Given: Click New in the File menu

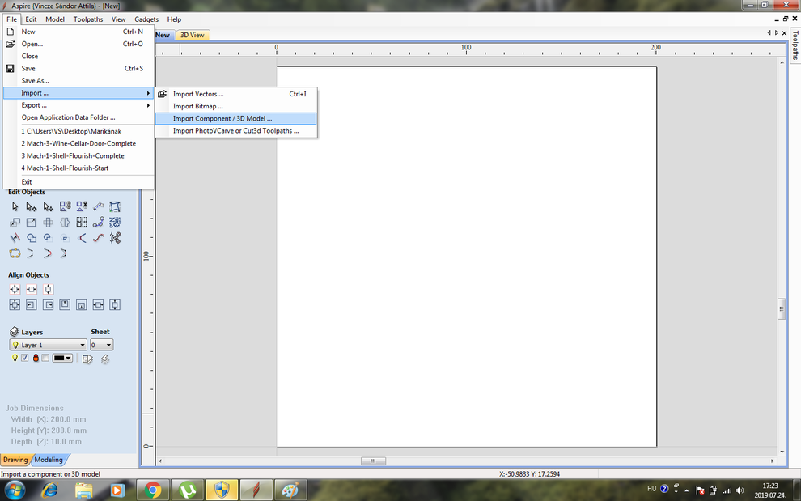Looking at the screenshot, I should point(78,32).
